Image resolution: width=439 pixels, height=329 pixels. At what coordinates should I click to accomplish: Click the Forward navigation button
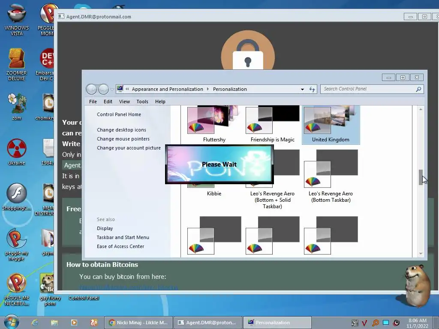[103, 89]
